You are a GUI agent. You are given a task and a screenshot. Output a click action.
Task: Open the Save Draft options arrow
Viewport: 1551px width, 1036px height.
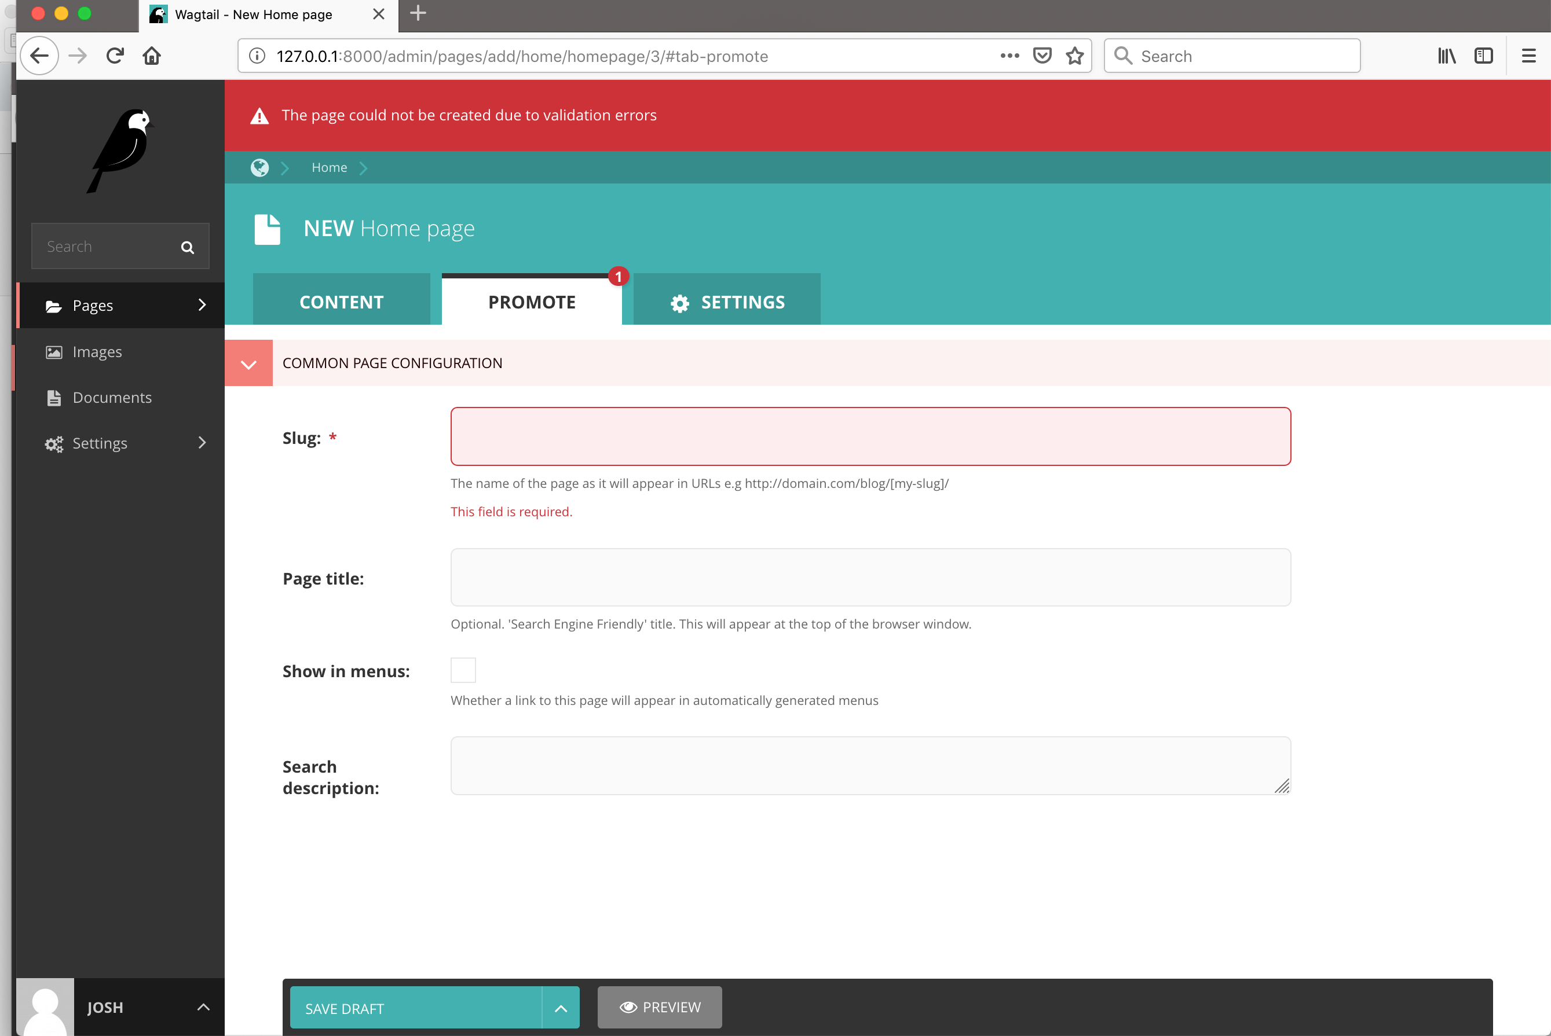pyautogui.click(x=561, y=1008)
